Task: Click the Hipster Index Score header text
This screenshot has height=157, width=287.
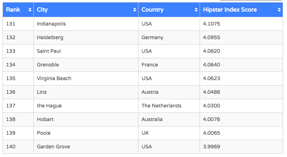Action: pos(230,10)
